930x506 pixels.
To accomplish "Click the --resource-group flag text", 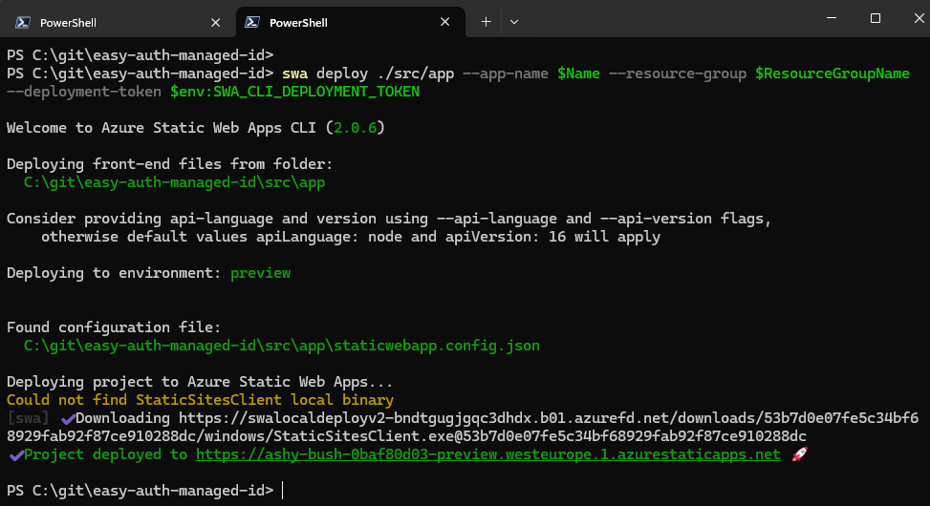I will tap(678, 74).
